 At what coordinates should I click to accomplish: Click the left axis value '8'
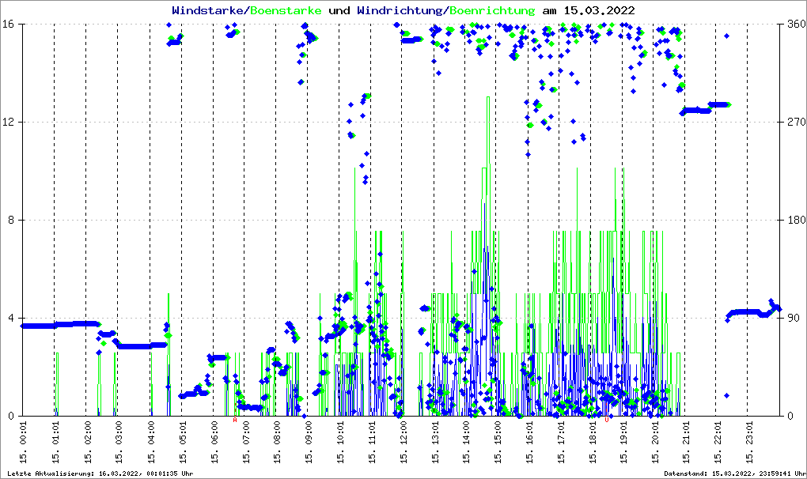click(x=13, y=220)
